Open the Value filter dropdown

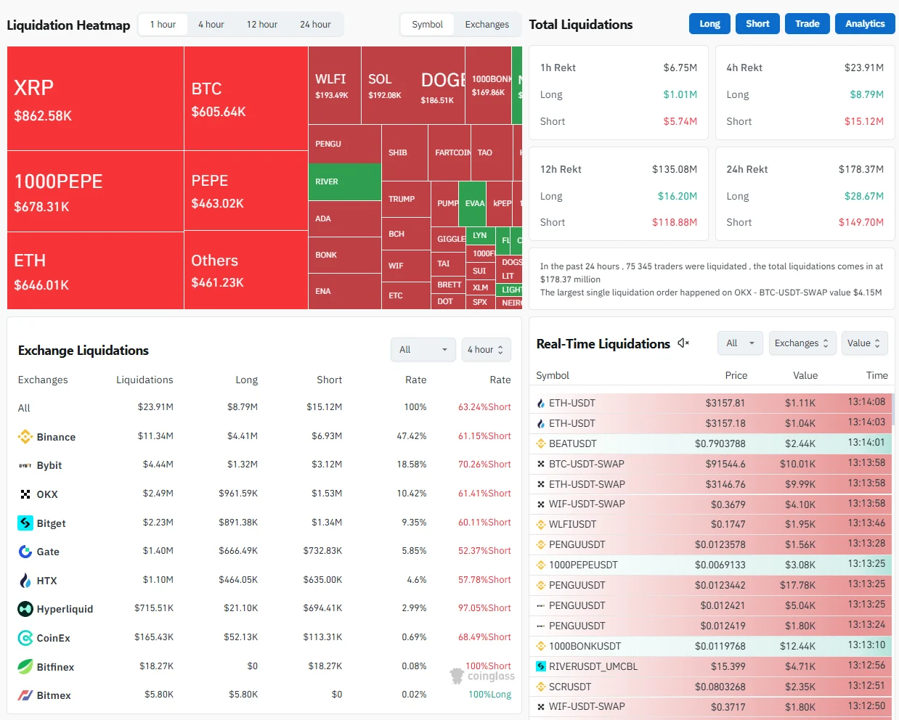click(865, 343)
